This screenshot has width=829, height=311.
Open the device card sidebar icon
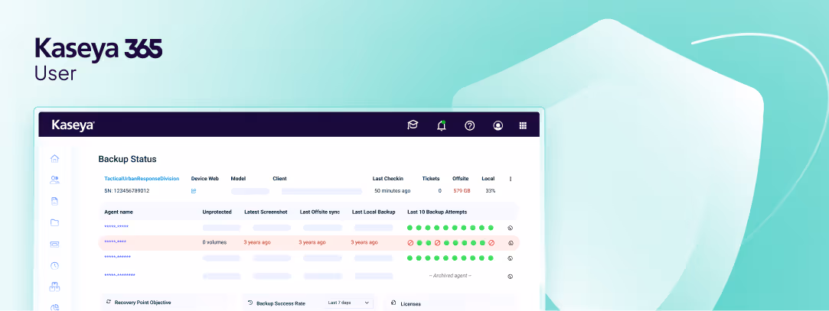[54, 244]
